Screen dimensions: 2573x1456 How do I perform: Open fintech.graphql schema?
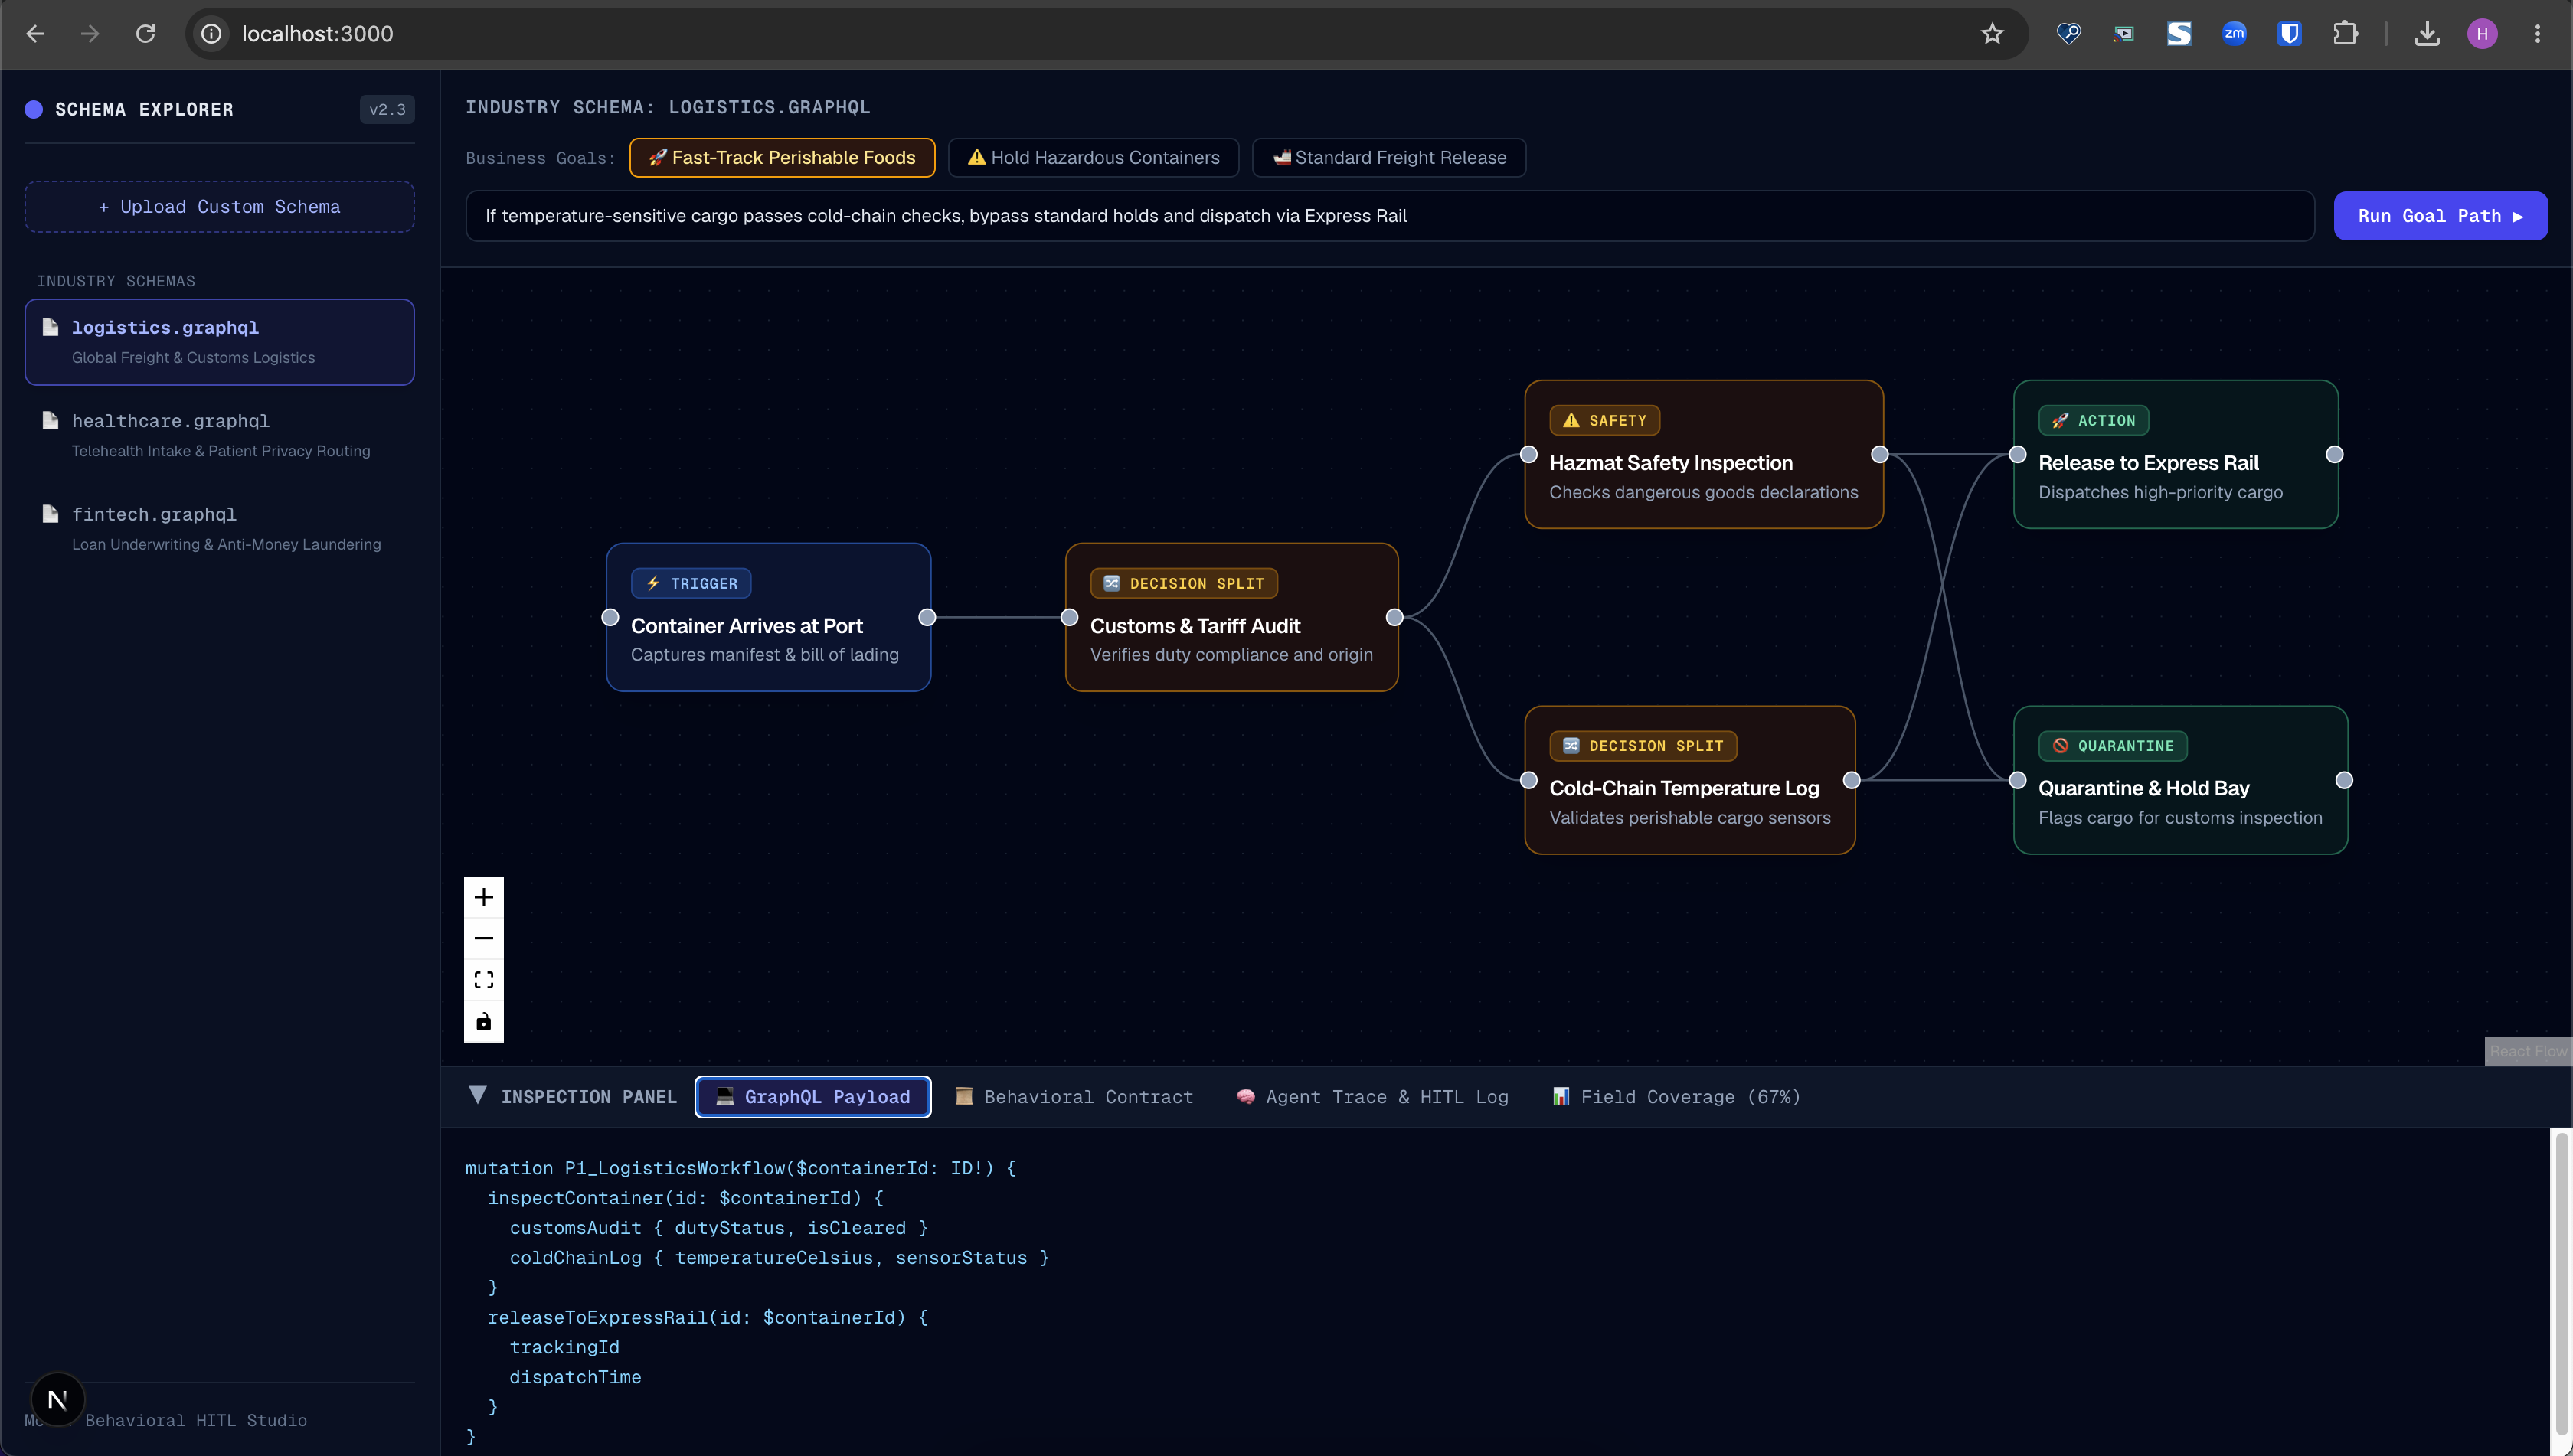(219, 528)
